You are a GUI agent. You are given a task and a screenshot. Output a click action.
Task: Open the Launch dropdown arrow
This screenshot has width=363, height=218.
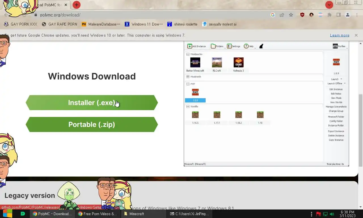click(341, 79)
